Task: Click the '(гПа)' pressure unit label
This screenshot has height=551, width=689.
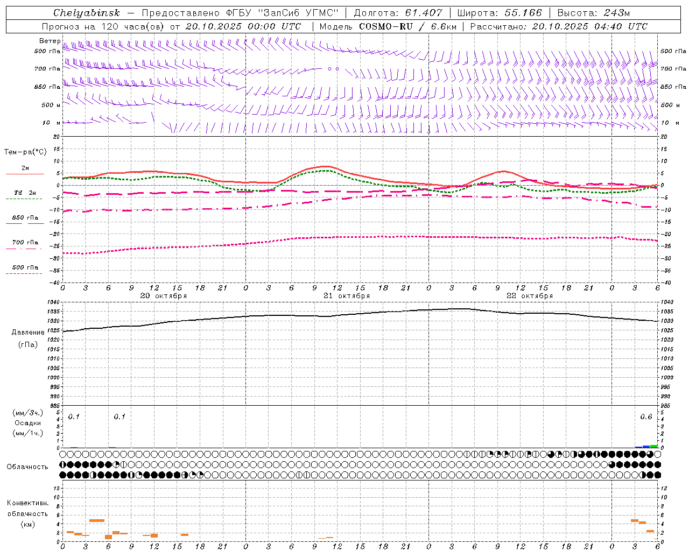Action: [x=27, y=344]
